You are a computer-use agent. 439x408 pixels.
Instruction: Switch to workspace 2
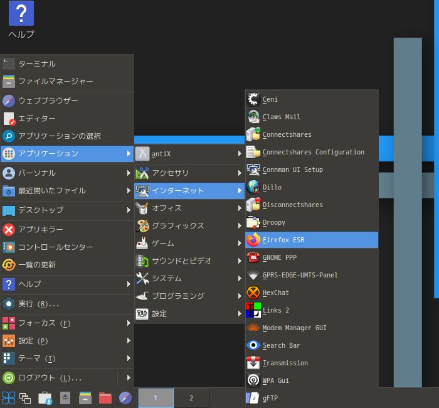click(191, 398)
